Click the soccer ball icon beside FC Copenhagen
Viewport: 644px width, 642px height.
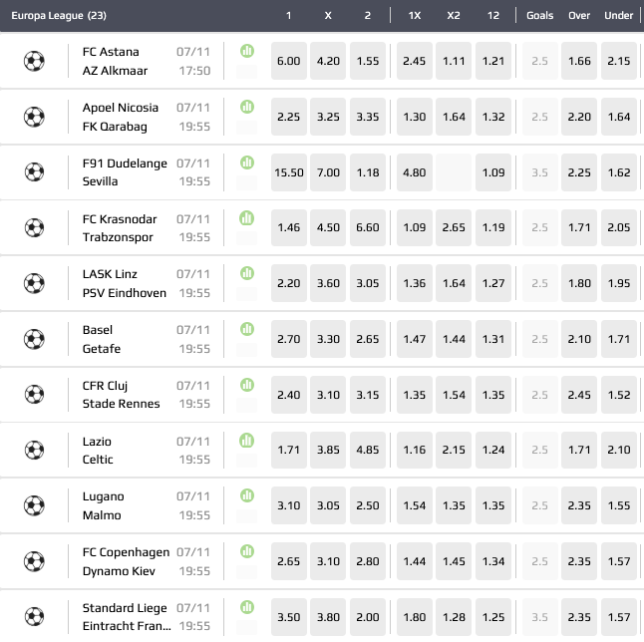(34, 561)
